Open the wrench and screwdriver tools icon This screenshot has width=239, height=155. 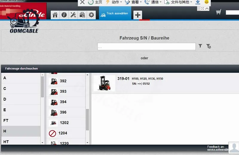coord(73,15)
